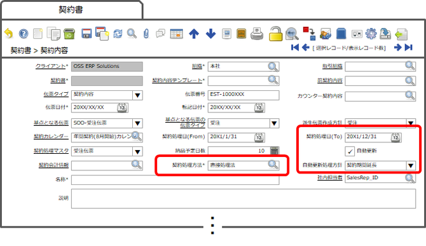Go to detail record with down arrow

click(211, 34)
